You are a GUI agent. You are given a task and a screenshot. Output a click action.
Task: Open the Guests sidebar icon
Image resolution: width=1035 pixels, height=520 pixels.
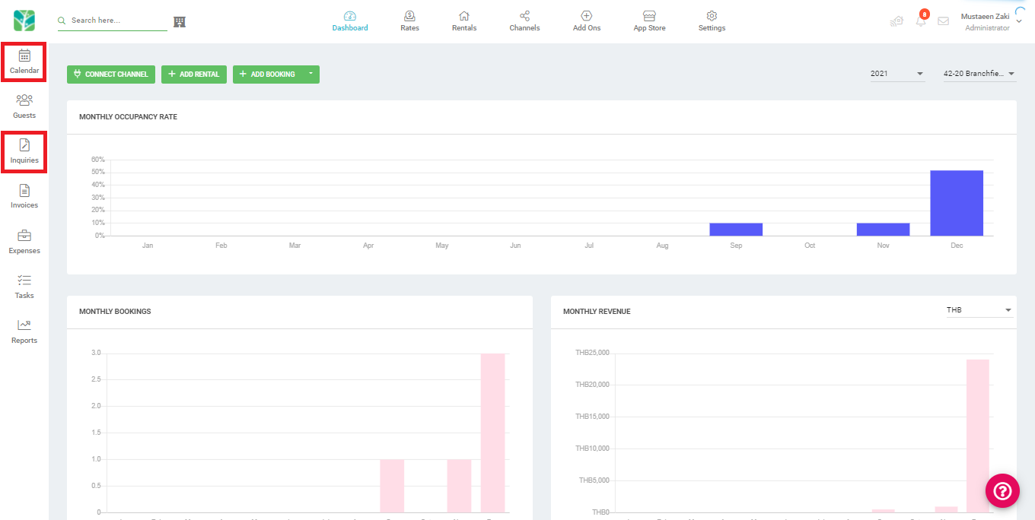click(x=24, y=100)
